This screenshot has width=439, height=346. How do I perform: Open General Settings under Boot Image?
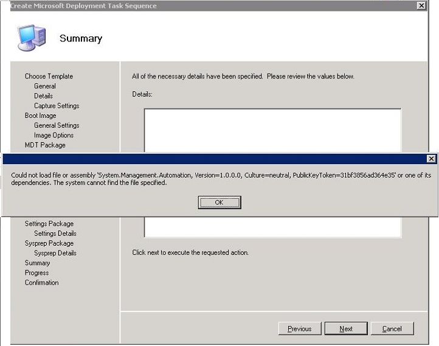click(x=57, y=125)
